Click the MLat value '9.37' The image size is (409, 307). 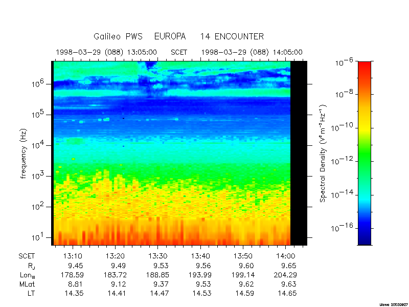tap(161, 284)
